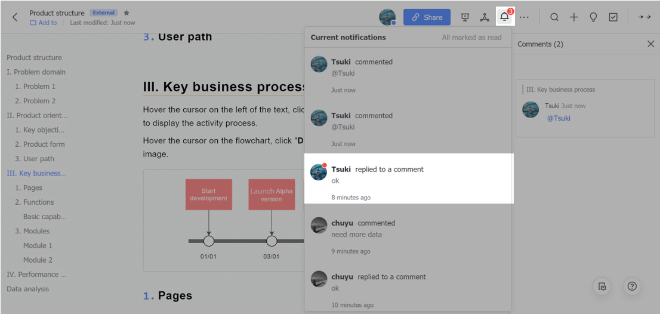The image size is (660, 314).
Task: Toggle the right panel collapse arrows
Action: tap(644, 17)
